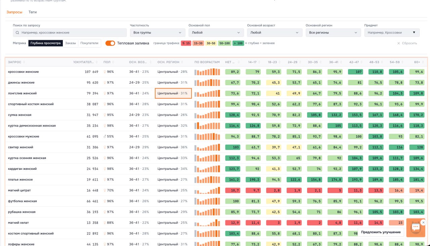Image resolution: width=430 pixels, height=246 pixels.
Task: Open the orange chat assistant widget icon
Action: click(416, 228)
